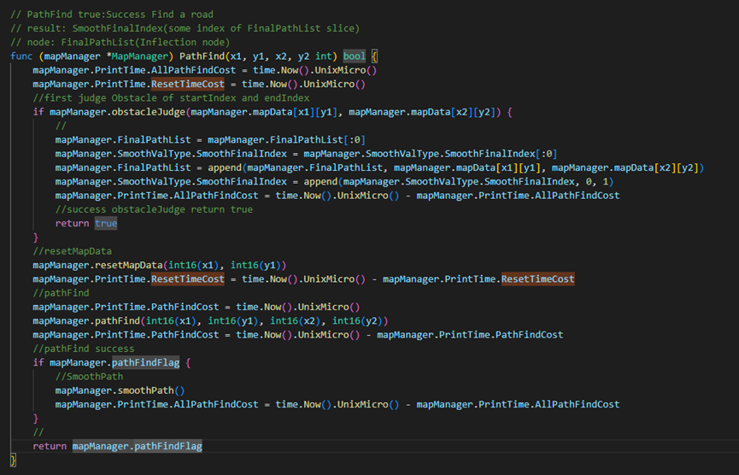Click the standalone '//pathFind' comment
The width and height of the screenshot is (739, 475).
[x=61, y=293]
